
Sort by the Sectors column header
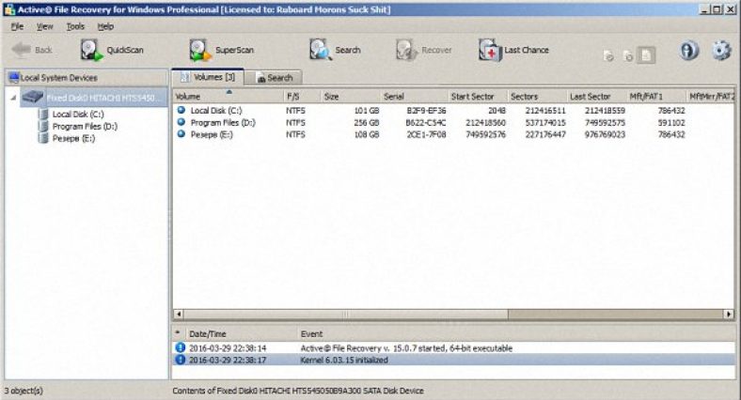click(x=537, y=96)
